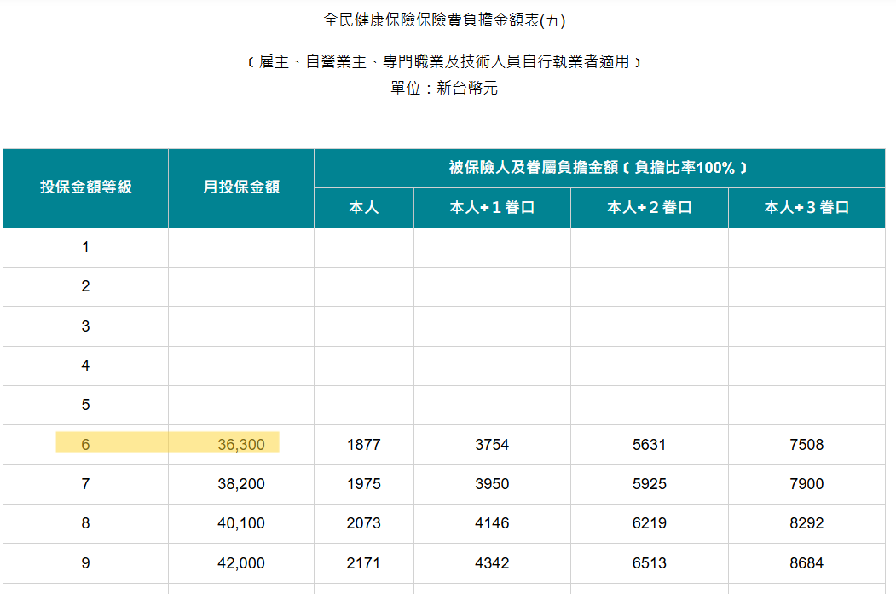Select the 42,000 insured amount cell
The image size is (896, 594).
click(240, 563)
